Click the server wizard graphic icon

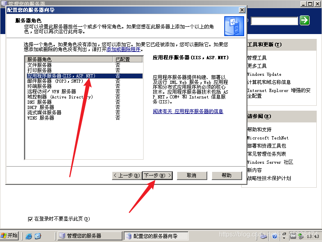[x=234, y=26]
